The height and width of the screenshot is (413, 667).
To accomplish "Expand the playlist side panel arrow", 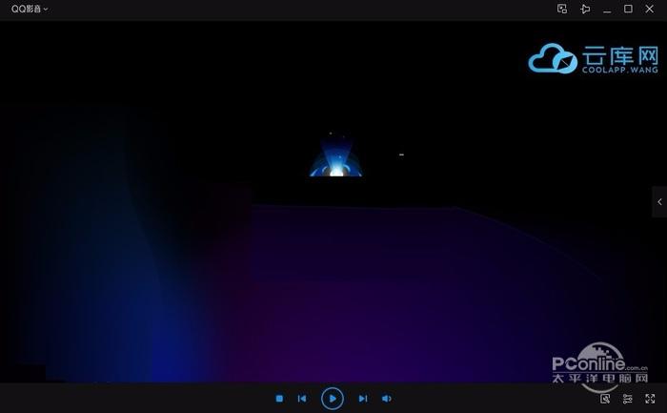I will [659, 202].
